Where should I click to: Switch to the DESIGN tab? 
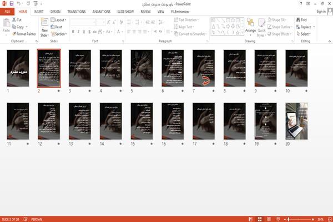point(55,12)
